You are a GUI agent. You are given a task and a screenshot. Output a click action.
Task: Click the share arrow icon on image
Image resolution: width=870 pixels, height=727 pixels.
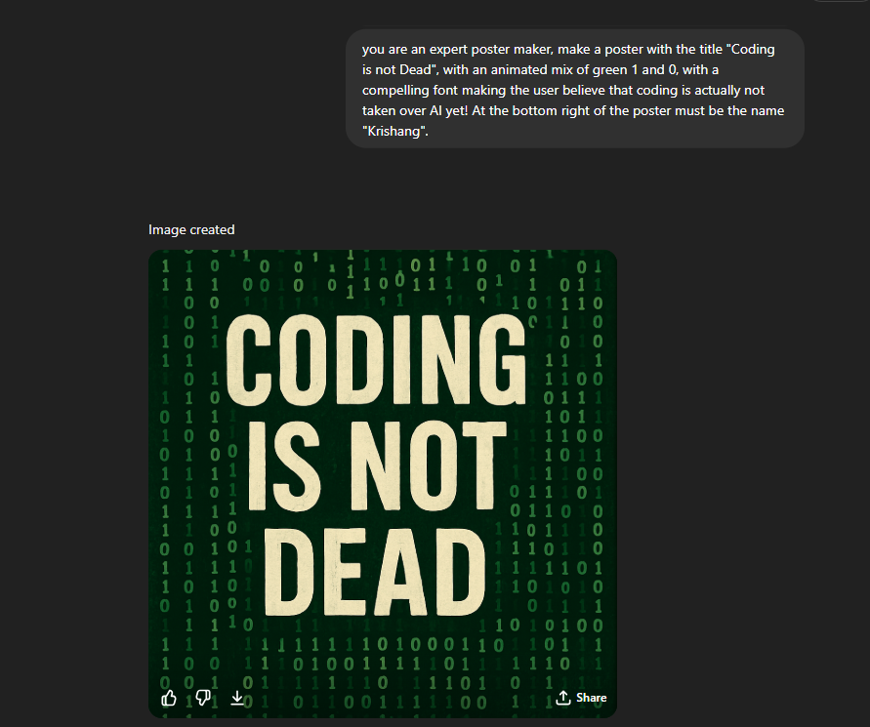click(x=562, y=698)
